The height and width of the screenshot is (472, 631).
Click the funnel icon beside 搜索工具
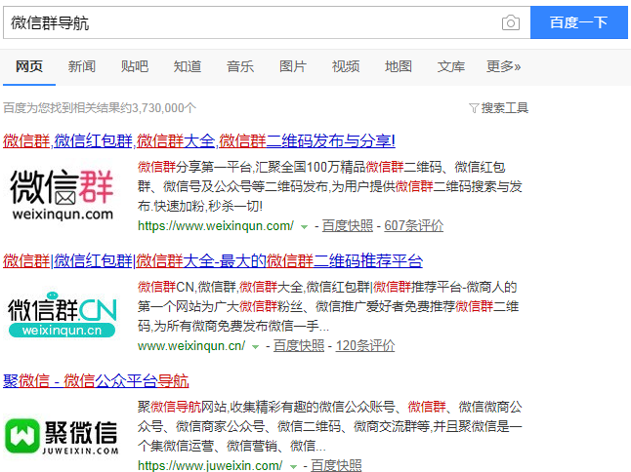tap(474, 108)
